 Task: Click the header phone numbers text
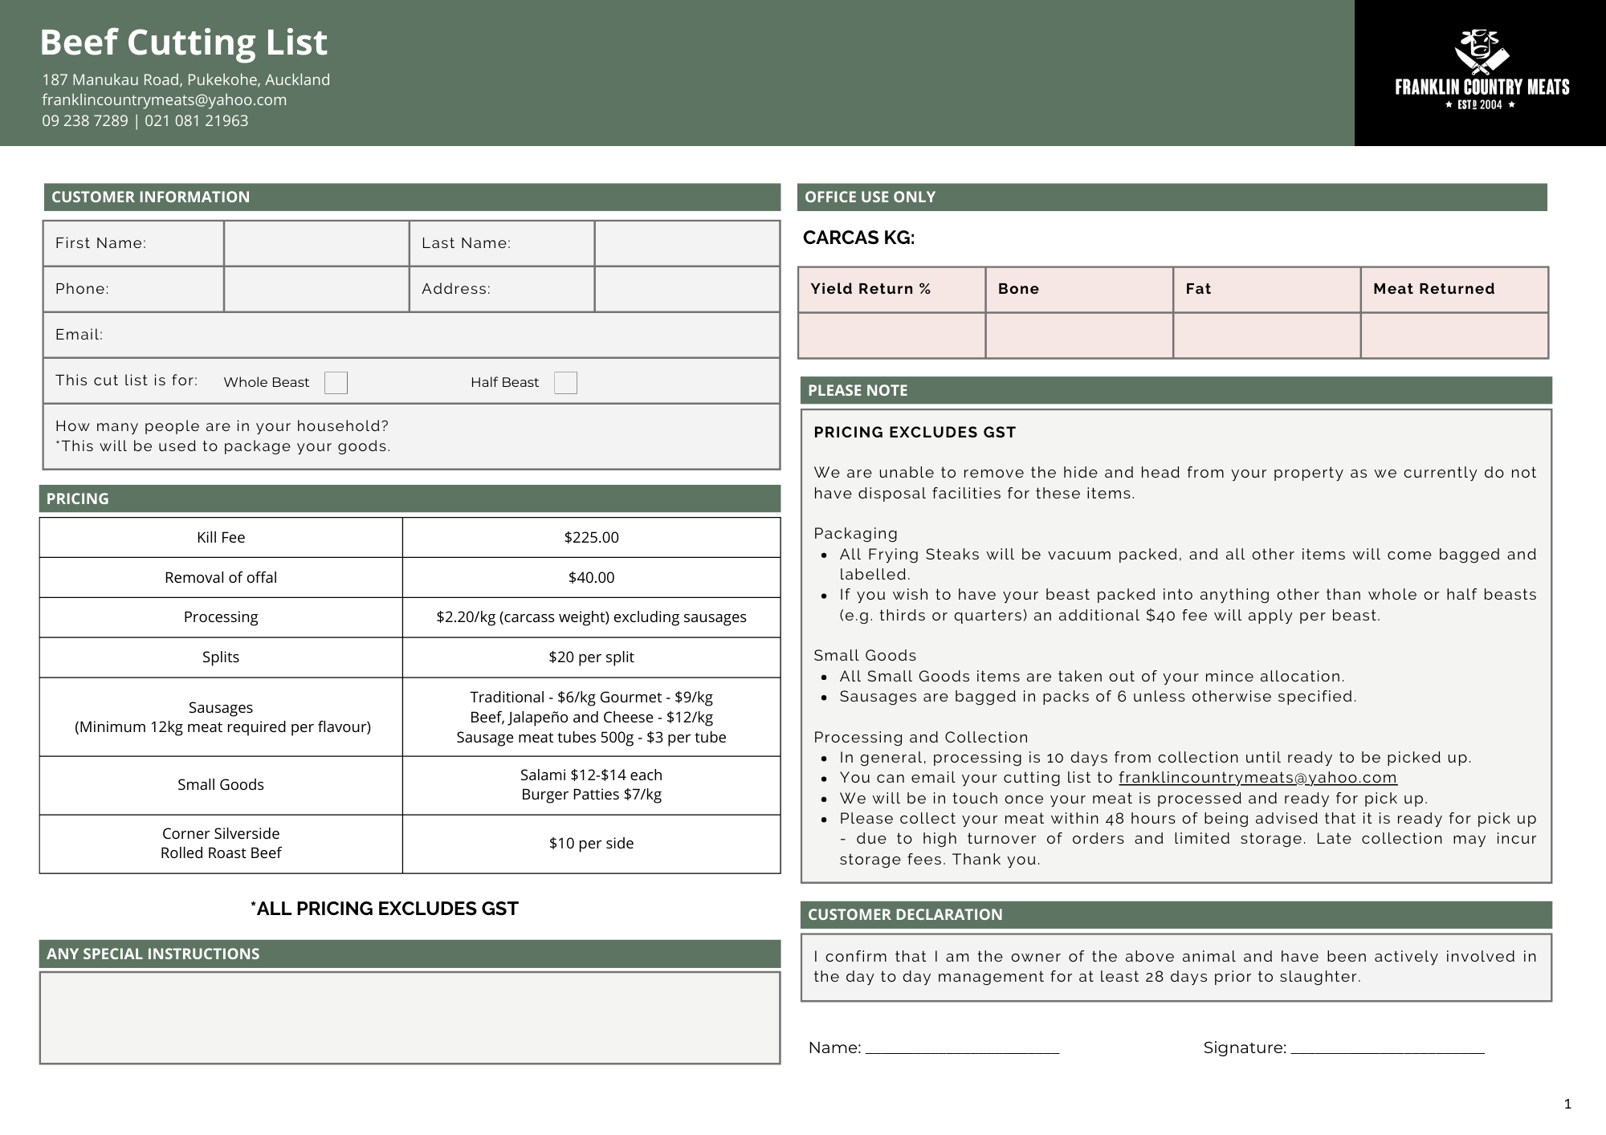coord(145,120)
